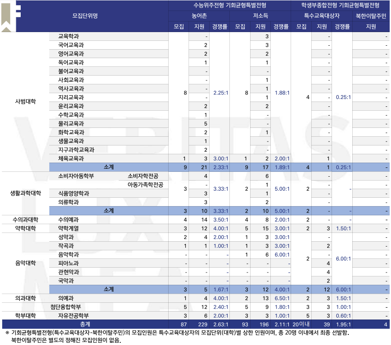This screenshot has height=345, width=391.
Task: Click the 농어촌 sub-header
Action: (199, 16)
